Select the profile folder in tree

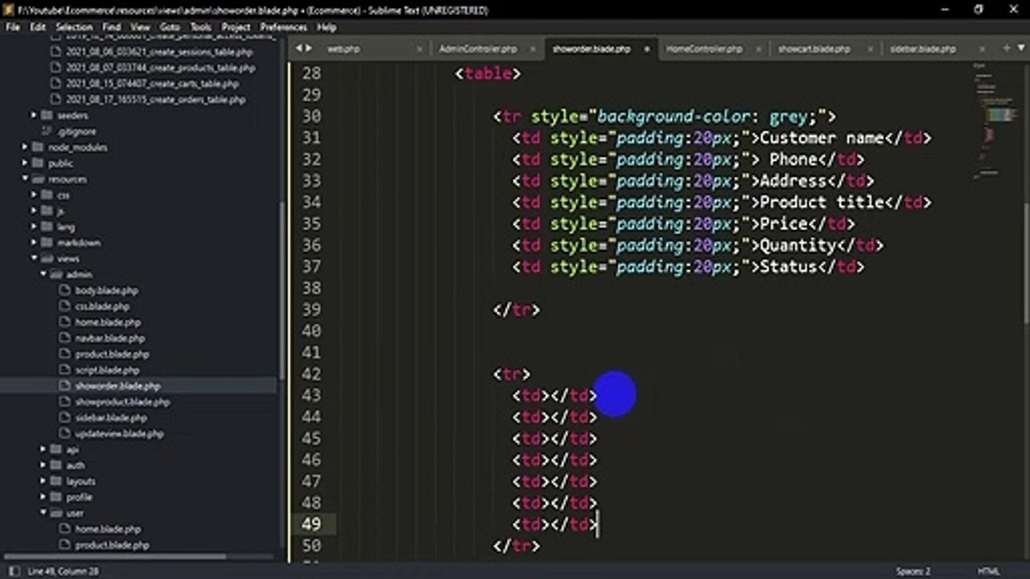click(x=79, y=497)
